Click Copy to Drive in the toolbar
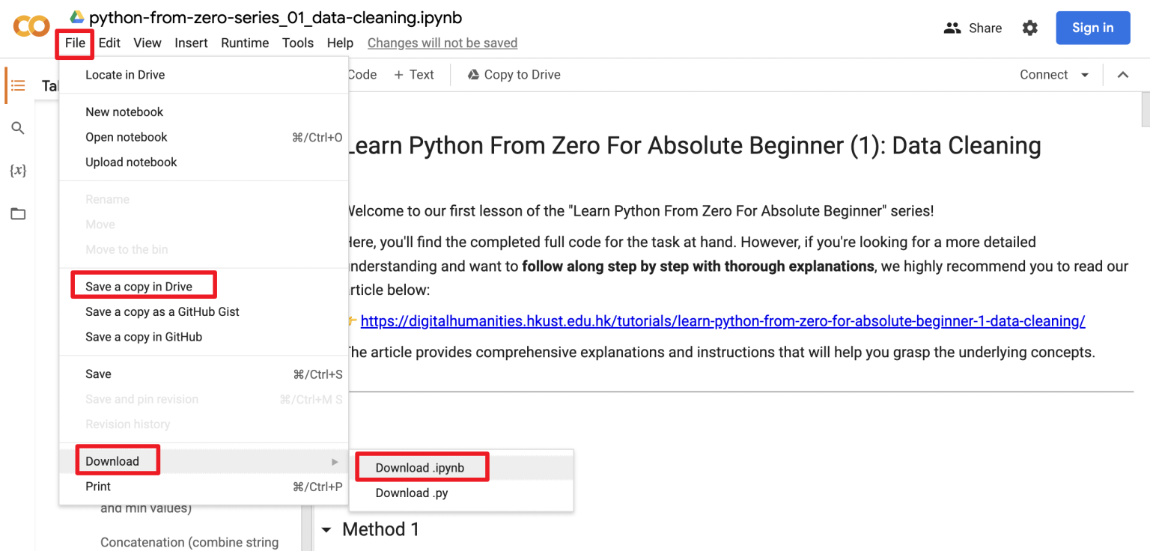 514,74
